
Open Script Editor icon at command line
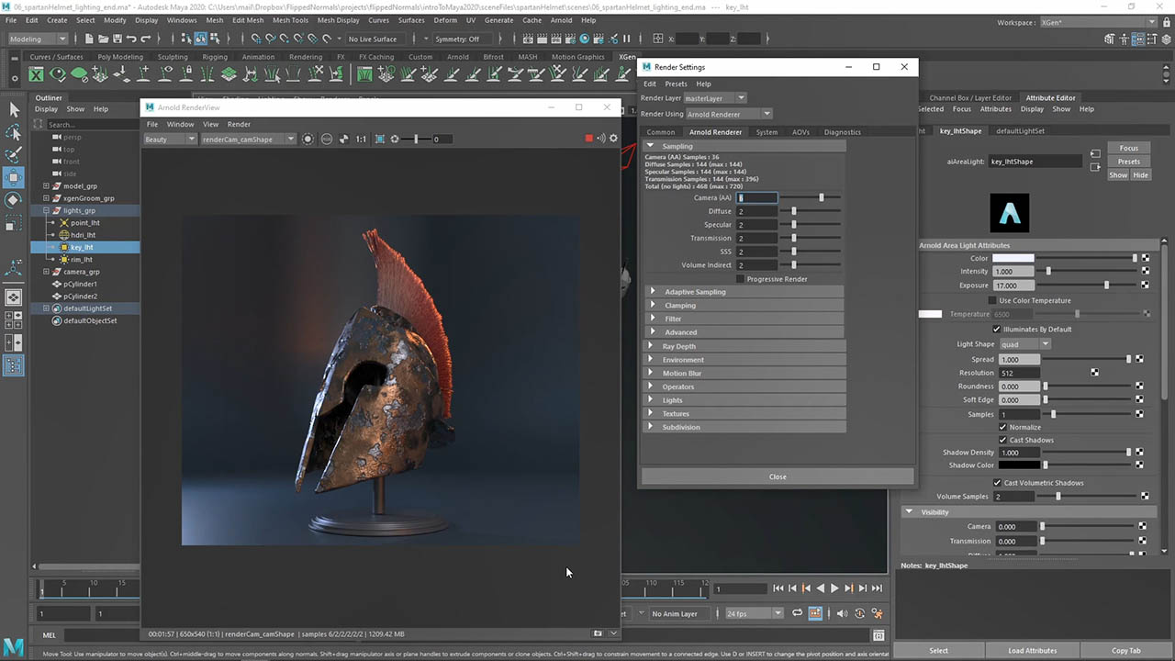pyautogui.click(x=878, y=635)
